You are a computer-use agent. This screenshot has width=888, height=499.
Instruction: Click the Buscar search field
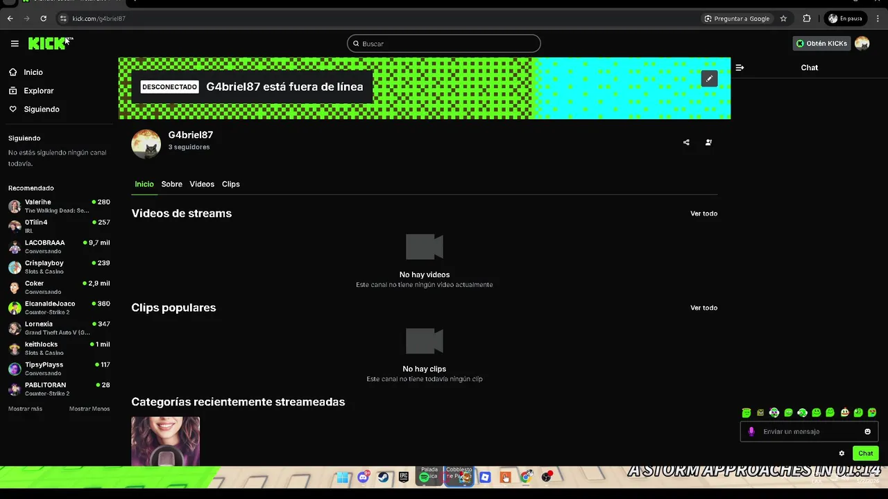[444, 44]
